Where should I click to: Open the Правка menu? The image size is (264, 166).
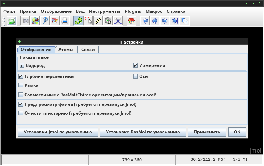(28, 11)
